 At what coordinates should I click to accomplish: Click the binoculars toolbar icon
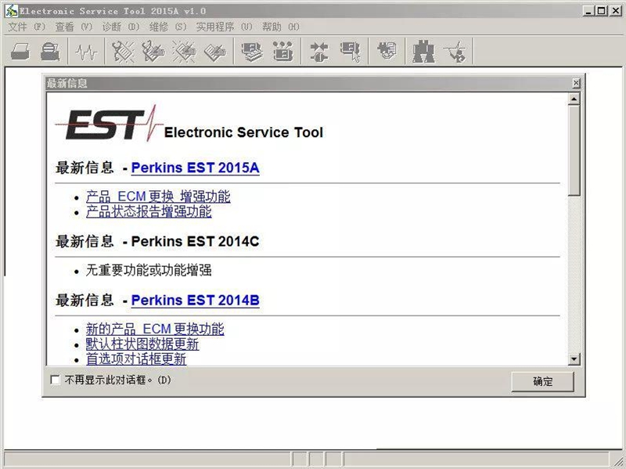[x=423, y=52]
